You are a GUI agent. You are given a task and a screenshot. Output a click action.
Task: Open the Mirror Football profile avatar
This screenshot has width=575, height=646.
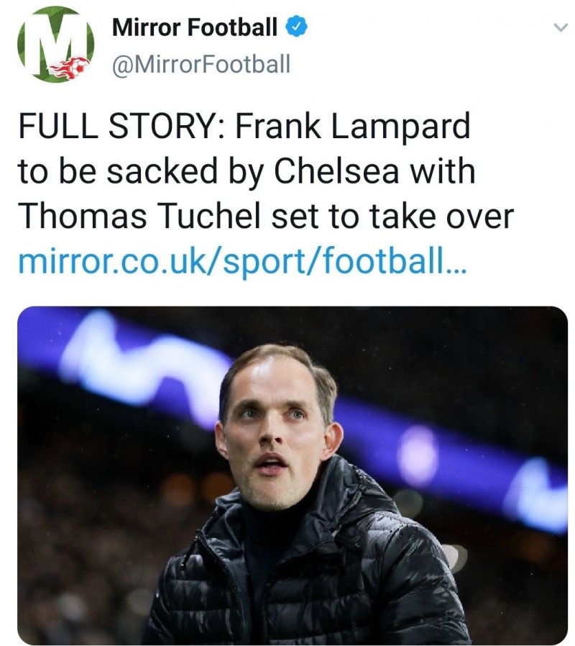pyautogui.click(x=55, y=45)
